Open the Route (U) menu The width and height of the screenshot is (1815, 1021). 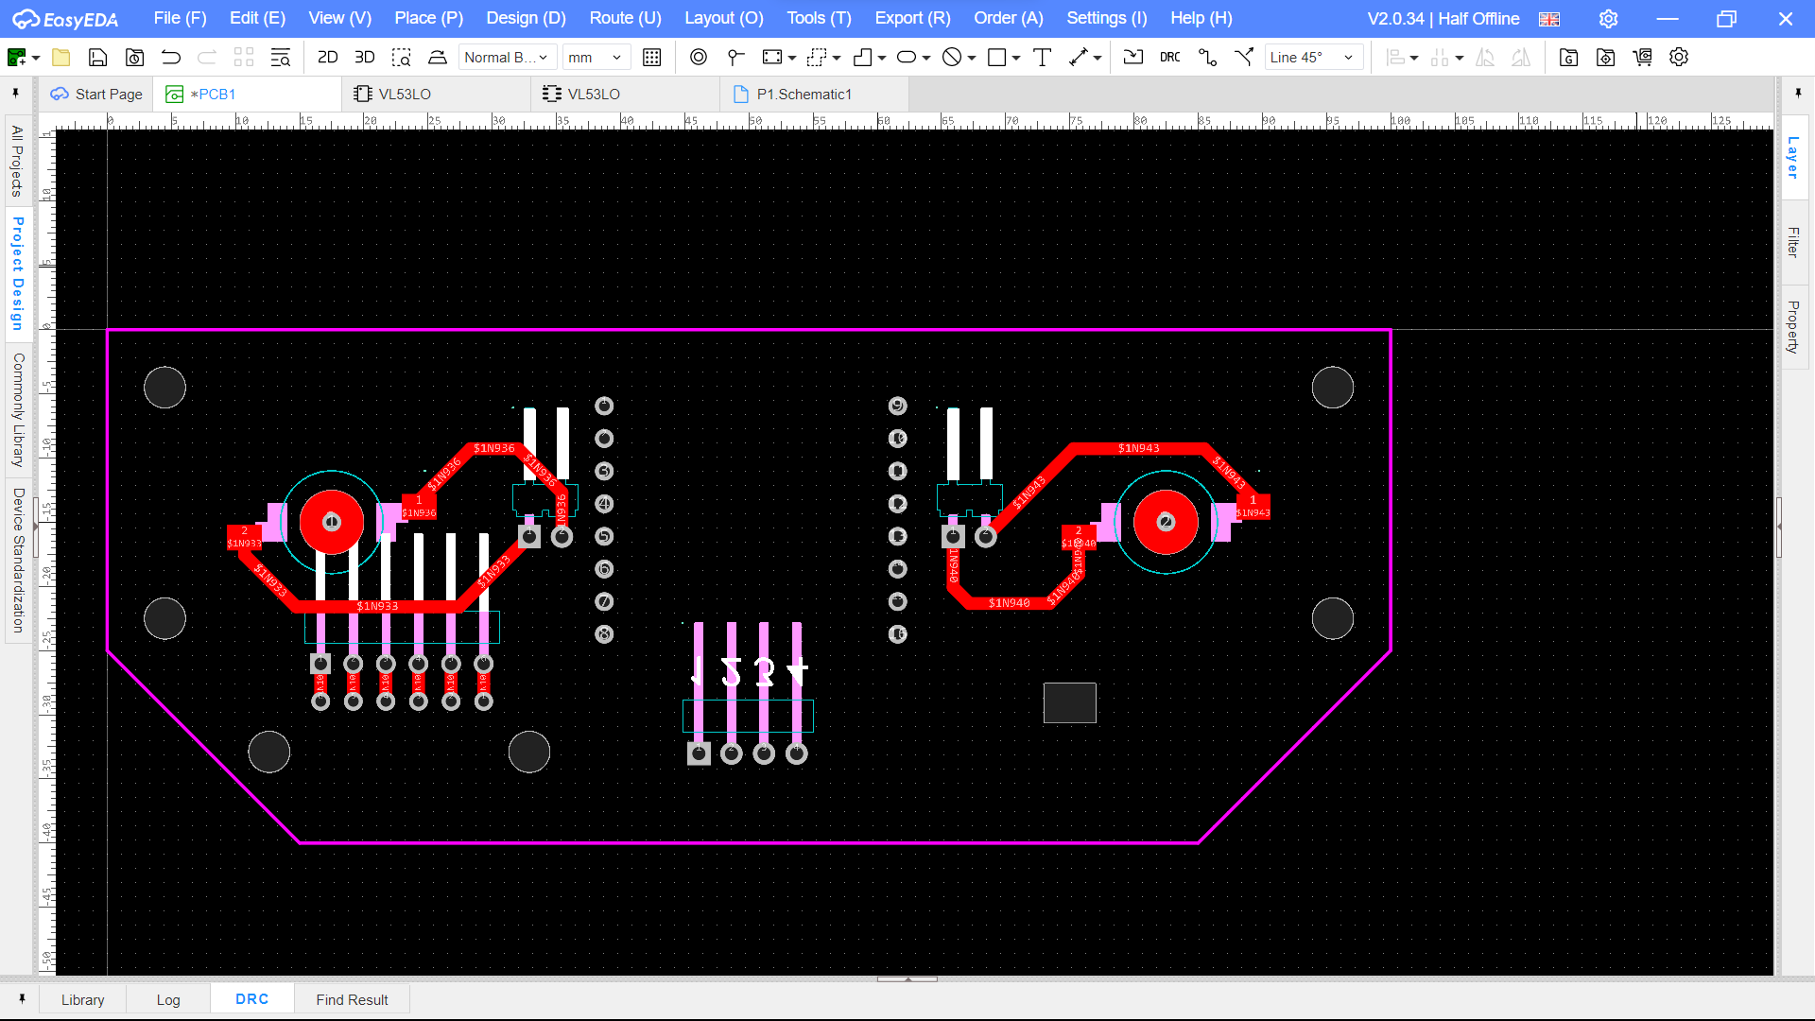pyautogui.click(x=625, y=18)
